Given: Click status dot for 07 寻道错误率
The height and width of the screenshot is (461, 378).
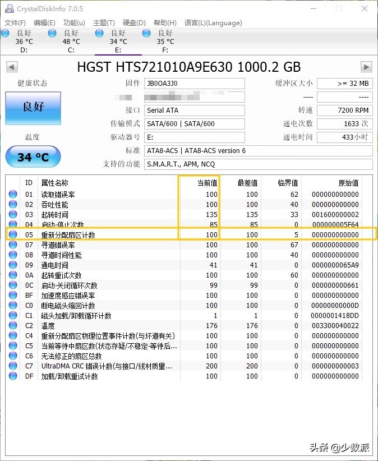Looking at the screenshot, I should (x=13, y=245).
